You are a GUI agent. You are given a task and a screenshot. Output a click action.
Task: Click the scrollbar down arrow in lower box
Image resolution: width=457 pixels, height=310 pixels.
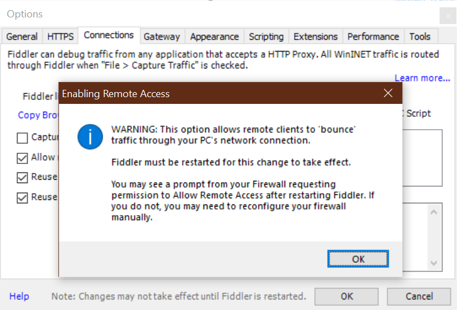pyautogui.click(x=435, y=262)
